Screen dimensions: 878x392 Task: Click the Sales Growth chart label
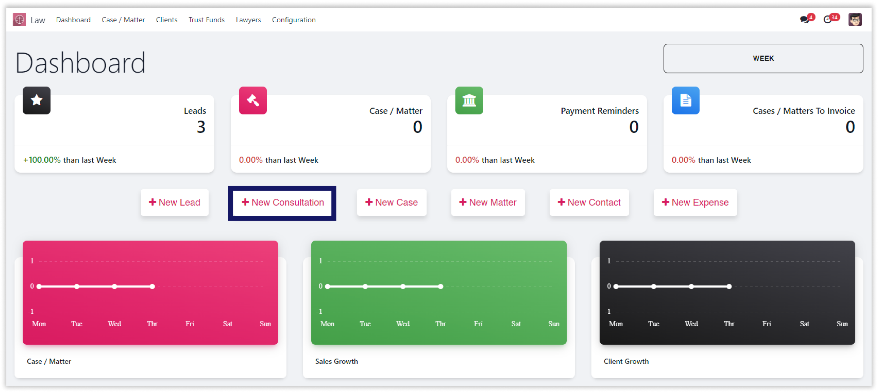click(x=336, y=361)
